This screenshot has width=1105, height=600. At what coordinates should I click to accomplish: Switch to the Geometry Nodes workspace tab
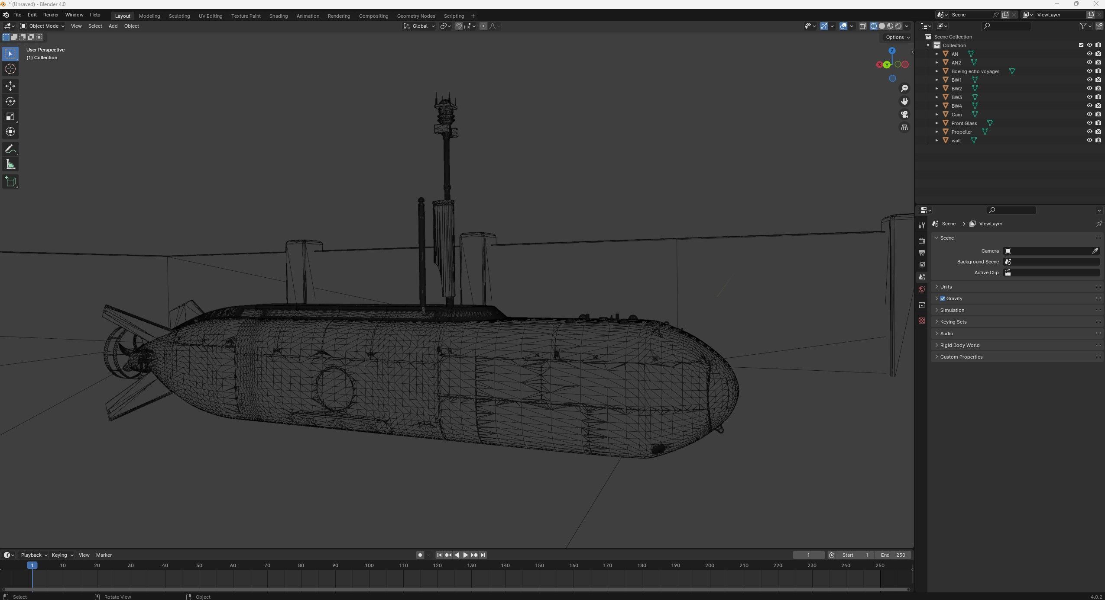click(x=416, y=16)
